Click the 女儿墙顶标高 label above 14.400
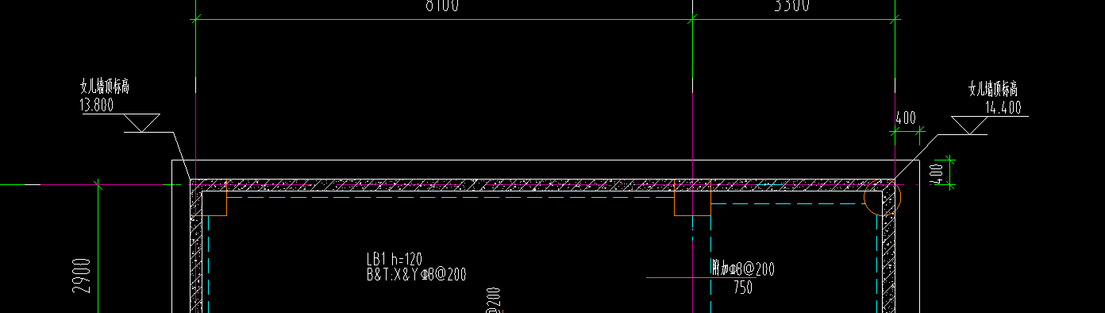 coord(994,88)
